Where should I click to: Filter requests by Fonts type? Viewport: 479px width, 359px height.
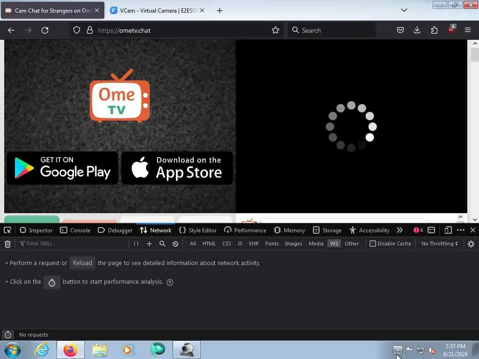[272, 244]
